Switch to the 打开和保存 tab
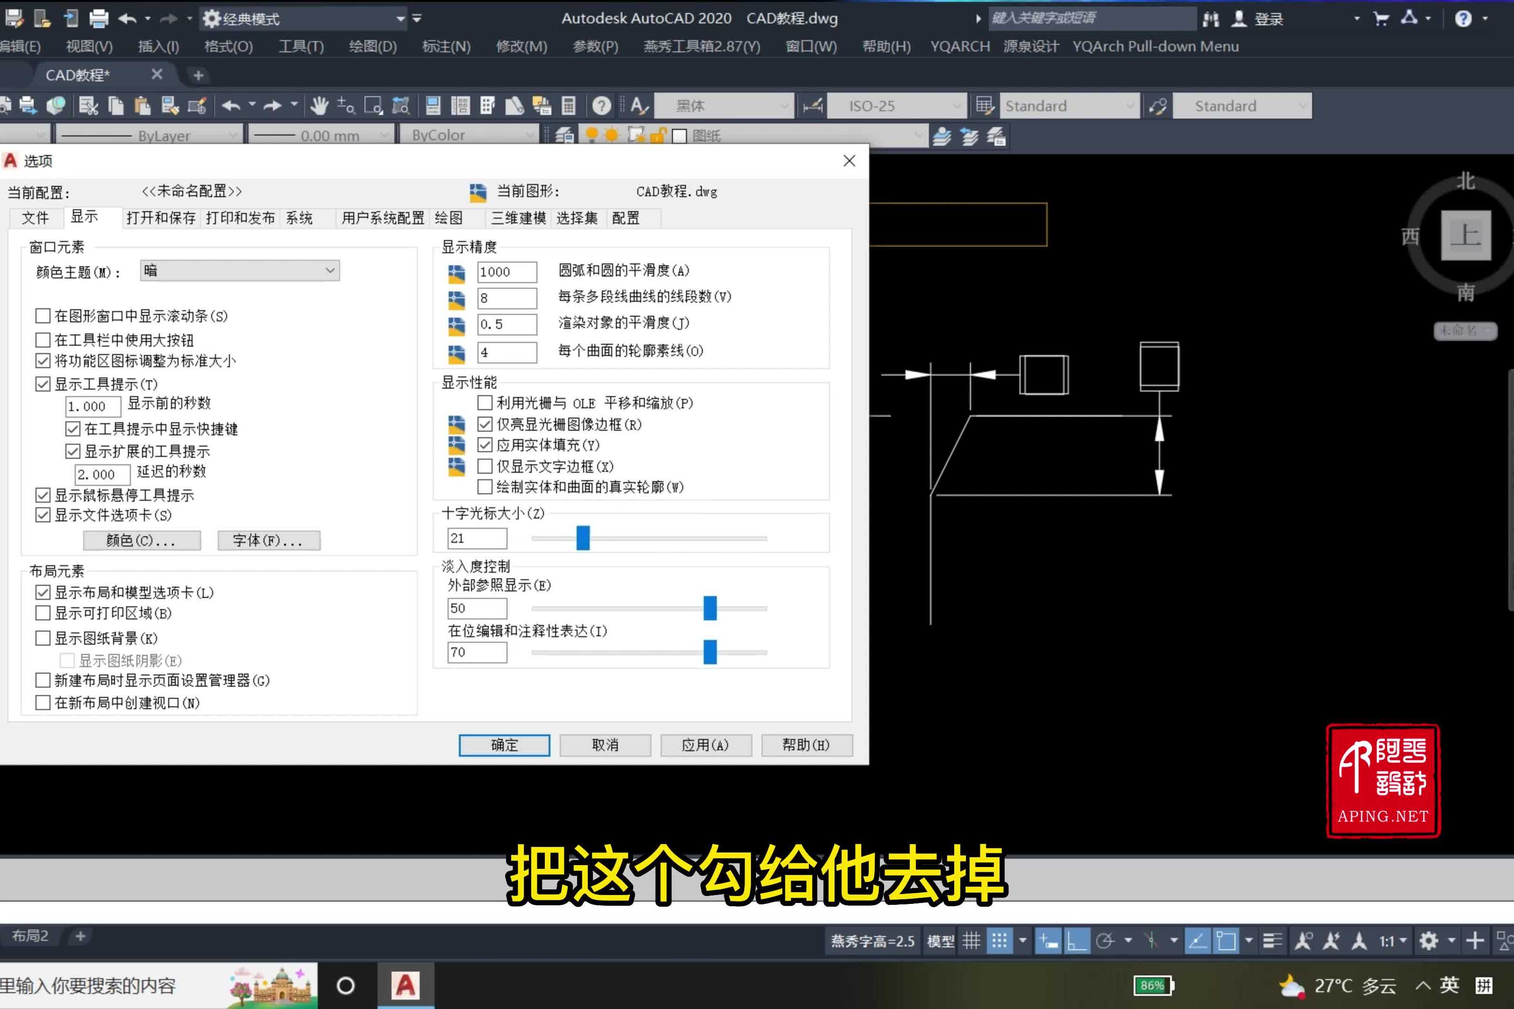This screenshot has width=1514, height=1009. pos(162,218)
